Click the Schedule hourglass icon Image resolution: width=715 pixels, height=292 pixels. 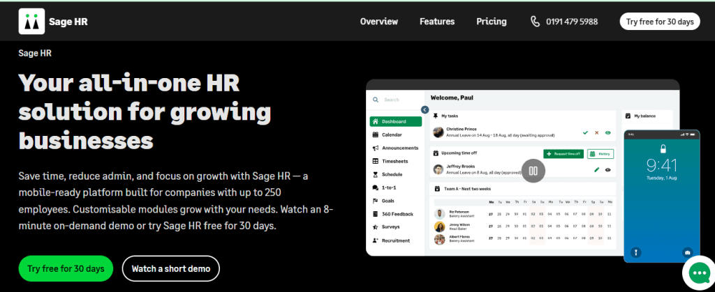[x=376, y=174]
